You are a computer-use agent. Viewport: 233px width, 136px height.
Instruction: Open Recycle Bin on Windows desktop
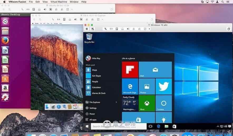click(89, 38)
